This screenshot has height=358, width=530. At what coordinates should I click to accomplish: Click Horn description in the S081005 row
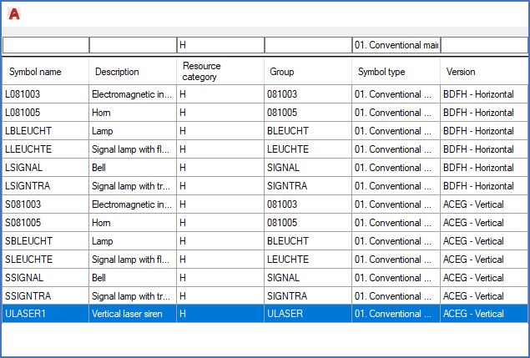click(133, 223)
